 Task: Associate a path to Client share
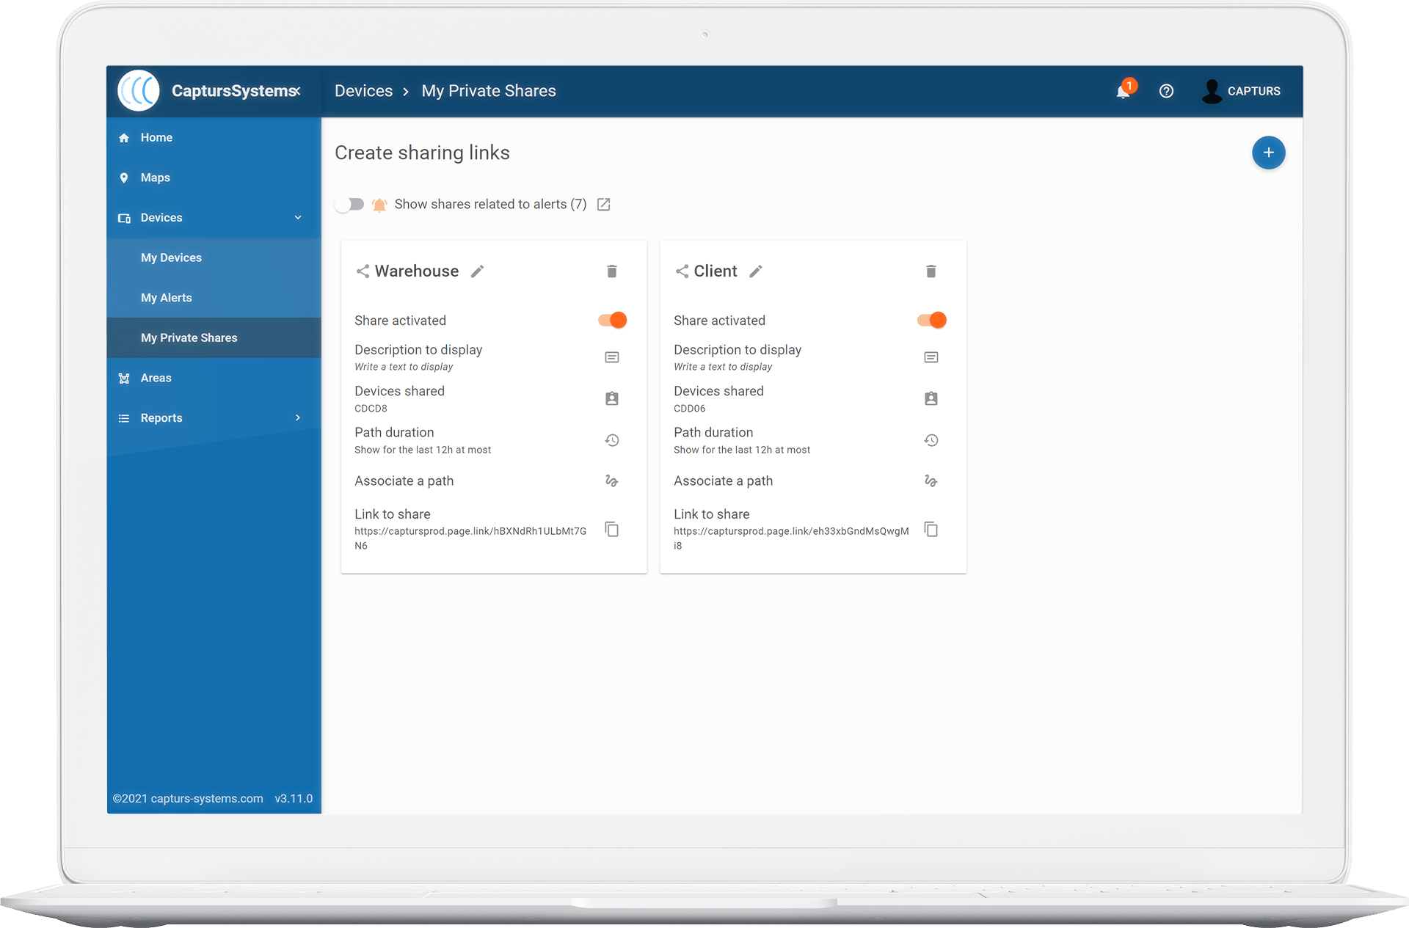coord(931,481)
